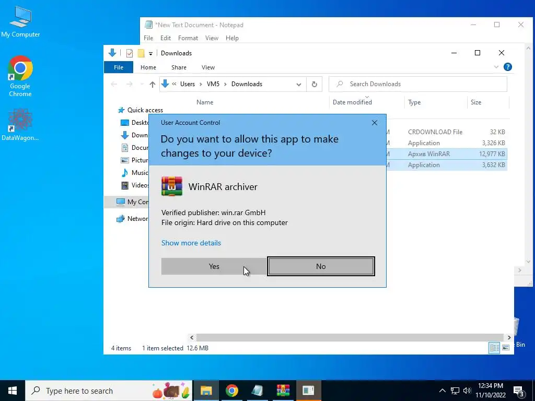Open the Notepad File menu
This screenshot has height=401, width=535.
coord(148,38)
